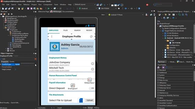
Task: Click the move down arrow in Structure panel
Action: tap(12, 14)
